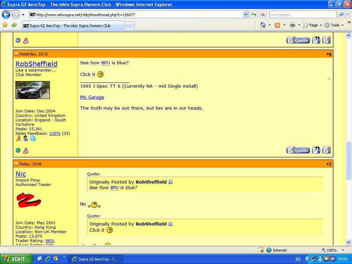Click Nic's red Z avatar image
The width and height of the screenshot is (352, 264).
pos(29,200)
